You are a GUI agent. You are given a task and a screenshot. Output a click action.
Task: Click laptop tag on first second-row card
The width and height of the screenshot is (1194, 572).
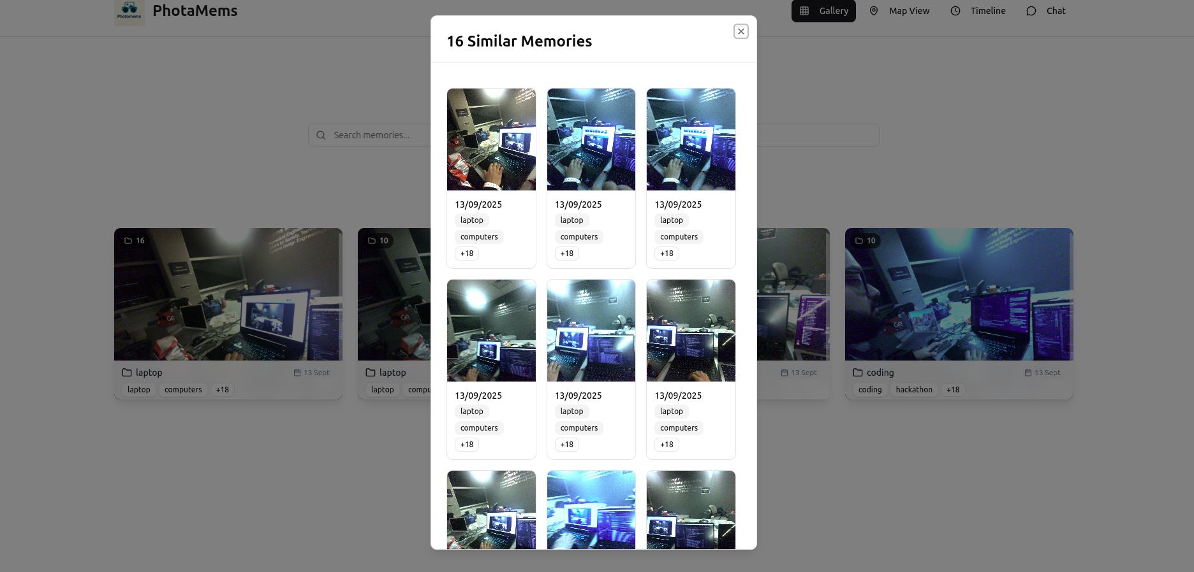(x=472, y=411)
